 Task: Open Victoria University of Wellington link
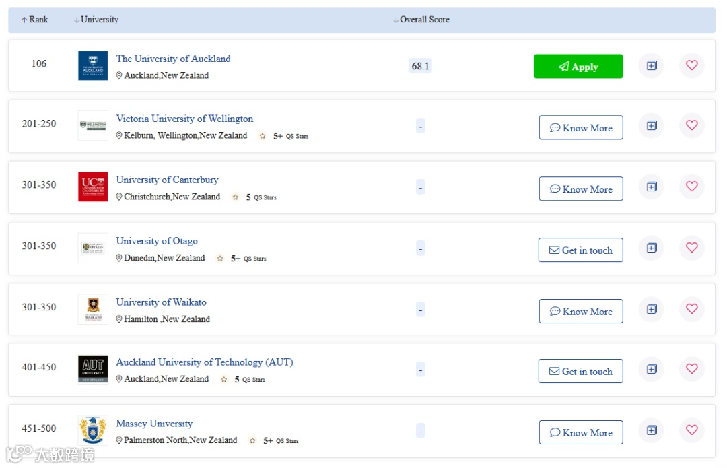tap(184, 119)
